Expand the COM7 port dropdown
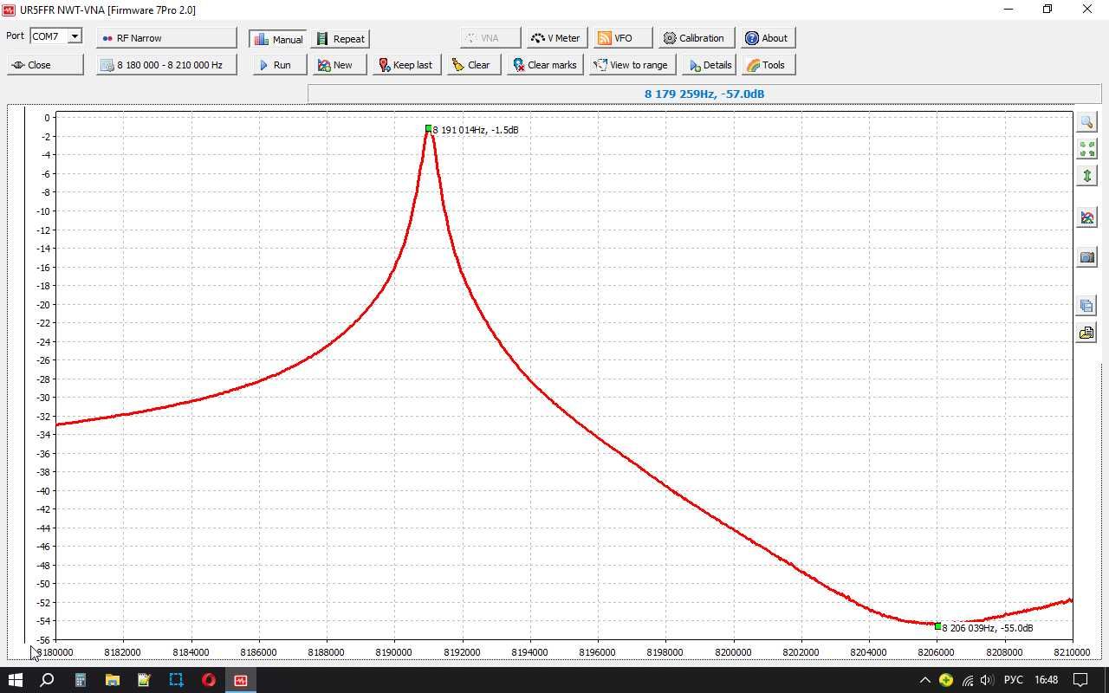 click(75, 36)
